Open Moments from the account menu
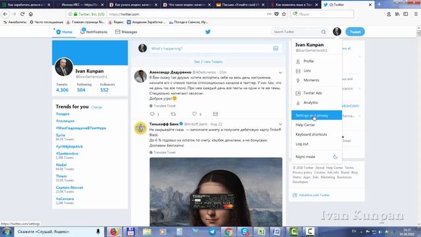421x237 pixels. 316,80
